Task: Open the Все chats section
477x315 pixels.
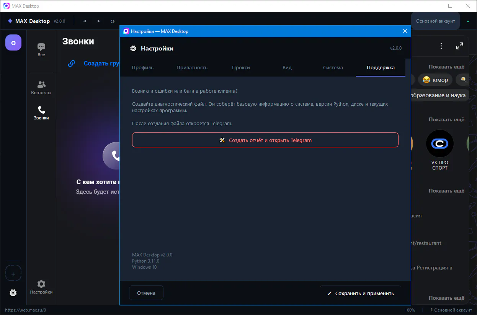Action: (x=41, y=50)
